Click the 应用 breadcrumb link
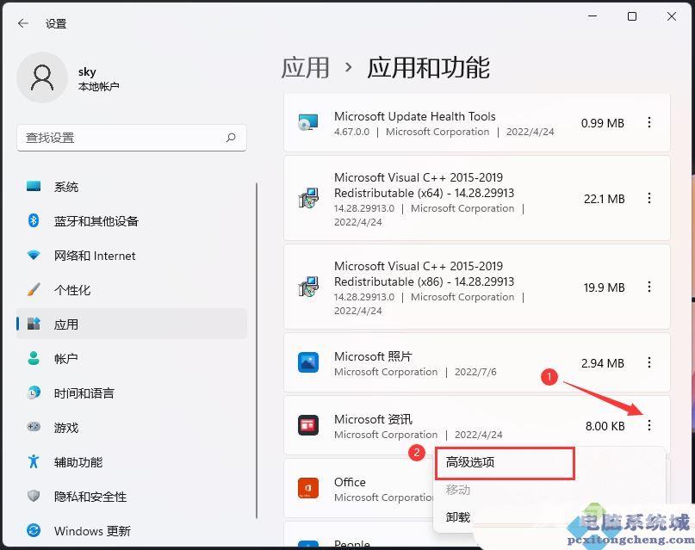Image resolution: width=695 pixels, height=550 pixels. [306, 68]
